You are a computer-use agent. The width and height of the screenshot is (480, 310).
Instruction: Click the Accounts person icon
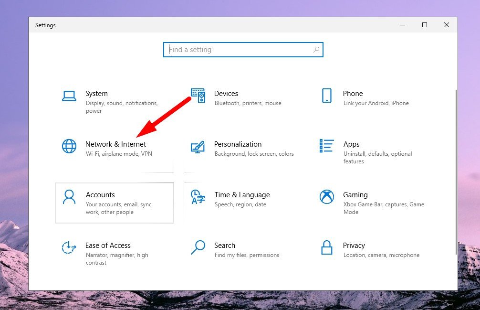69,197
